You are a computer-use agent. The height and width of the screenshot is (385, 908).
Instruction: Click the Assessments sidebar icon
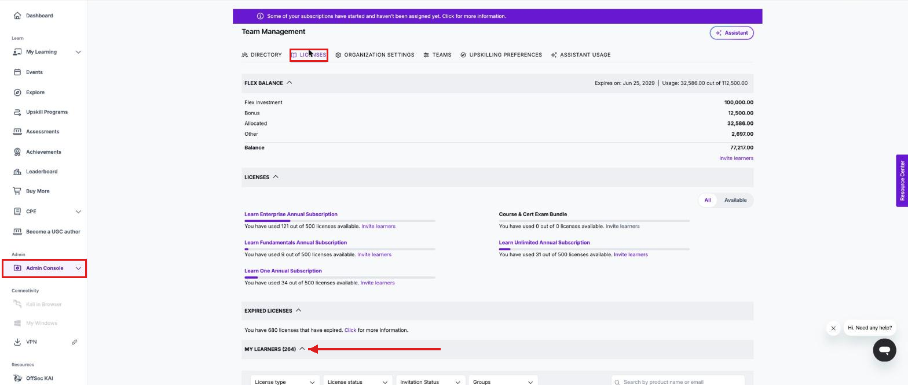coord(17,132)
